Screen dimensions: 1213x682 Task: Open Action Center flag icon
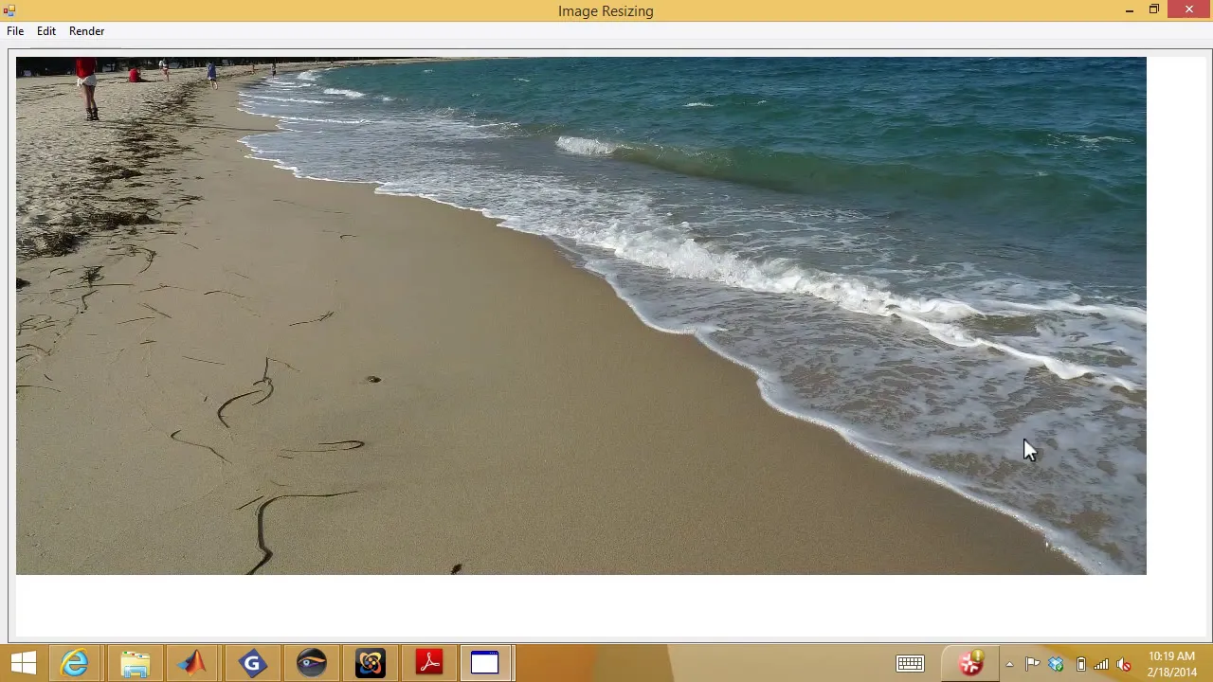click(1033, 664)
